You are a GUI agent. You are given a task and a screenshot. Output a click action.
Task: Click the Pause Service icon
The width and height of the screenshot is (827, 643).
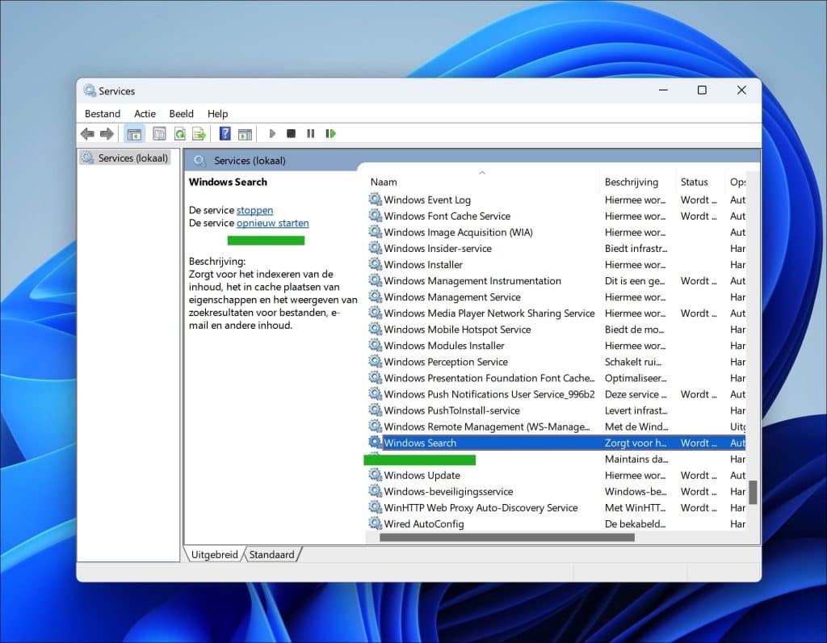click(311, 134)
